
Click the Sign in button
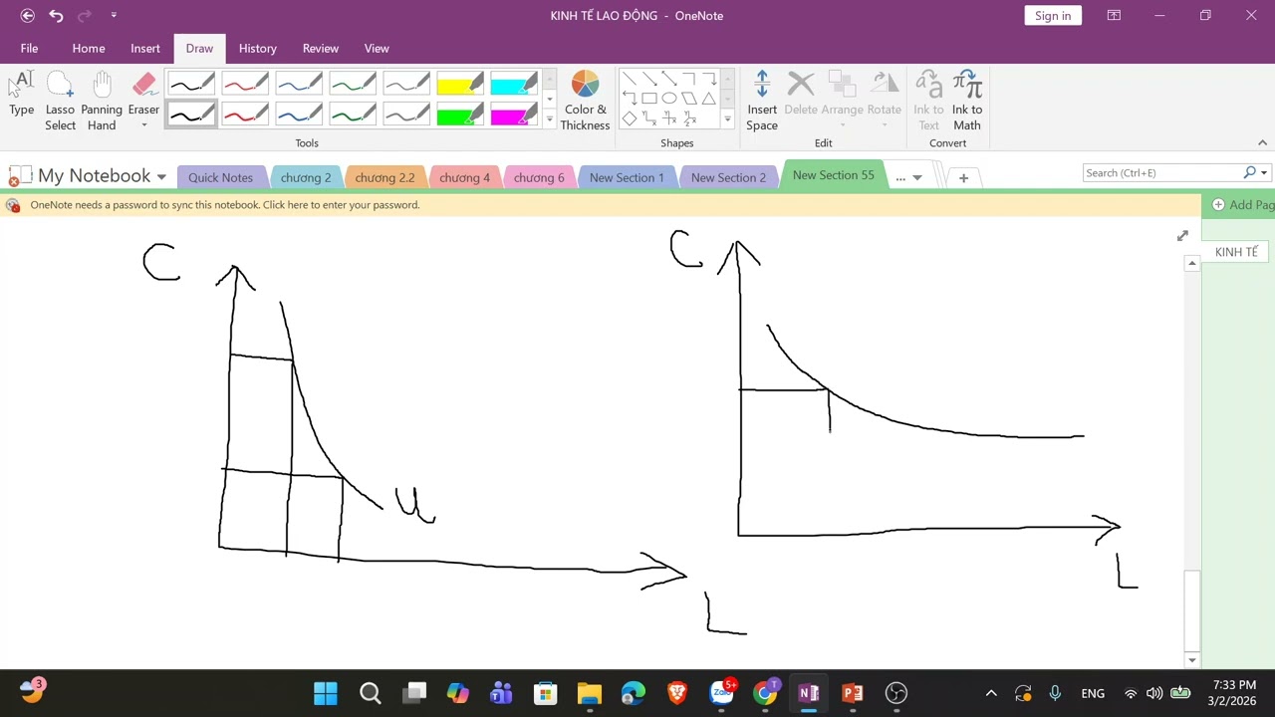click(1053, 15)
